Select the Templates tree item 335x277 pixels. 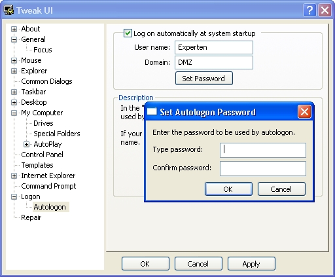[x=37, y=165]
